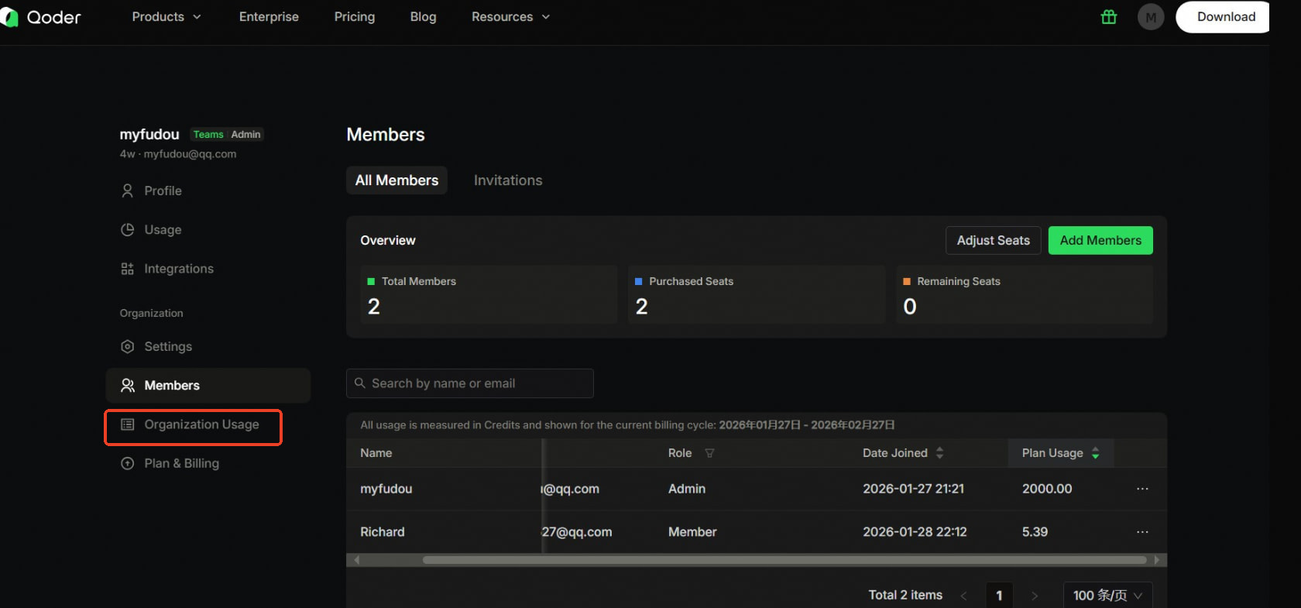Open the 100 per page size dropdown

tap(1107, 595)
